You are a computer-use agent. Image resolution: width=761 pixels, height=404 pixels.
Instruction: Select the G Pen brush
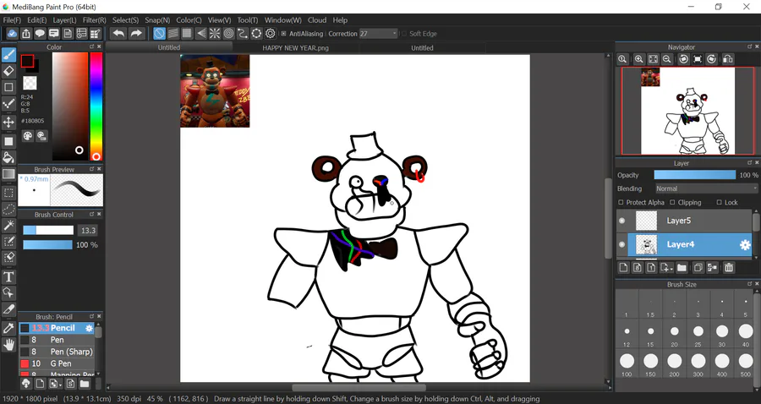(57, 363)
